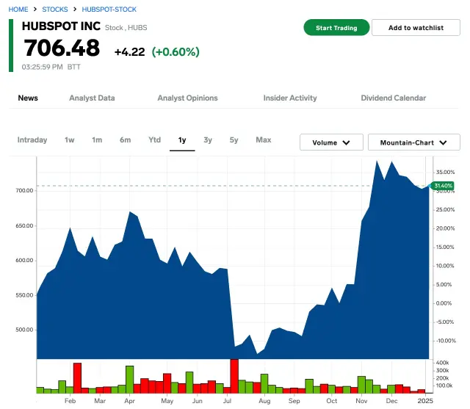This screenshot has height=409, width=470.
Task: Click the tall red July volume bar
Action: pyautogui.click(x=234, y=374)
